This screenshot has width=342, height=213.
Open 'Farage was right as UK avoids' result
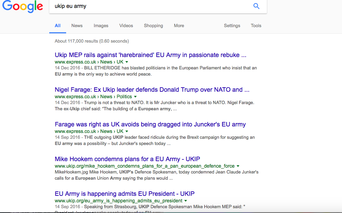[150, 124]
